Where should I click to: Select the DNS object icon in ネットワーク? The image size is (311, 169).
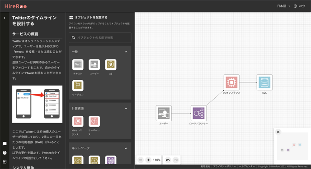point(111,160)
